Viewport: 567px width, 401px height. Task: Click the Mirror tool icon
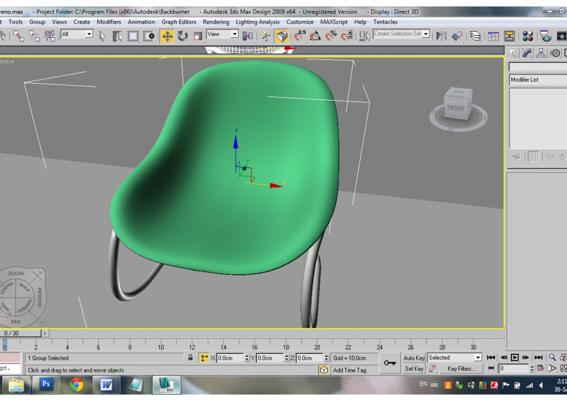tap(442, 36)
